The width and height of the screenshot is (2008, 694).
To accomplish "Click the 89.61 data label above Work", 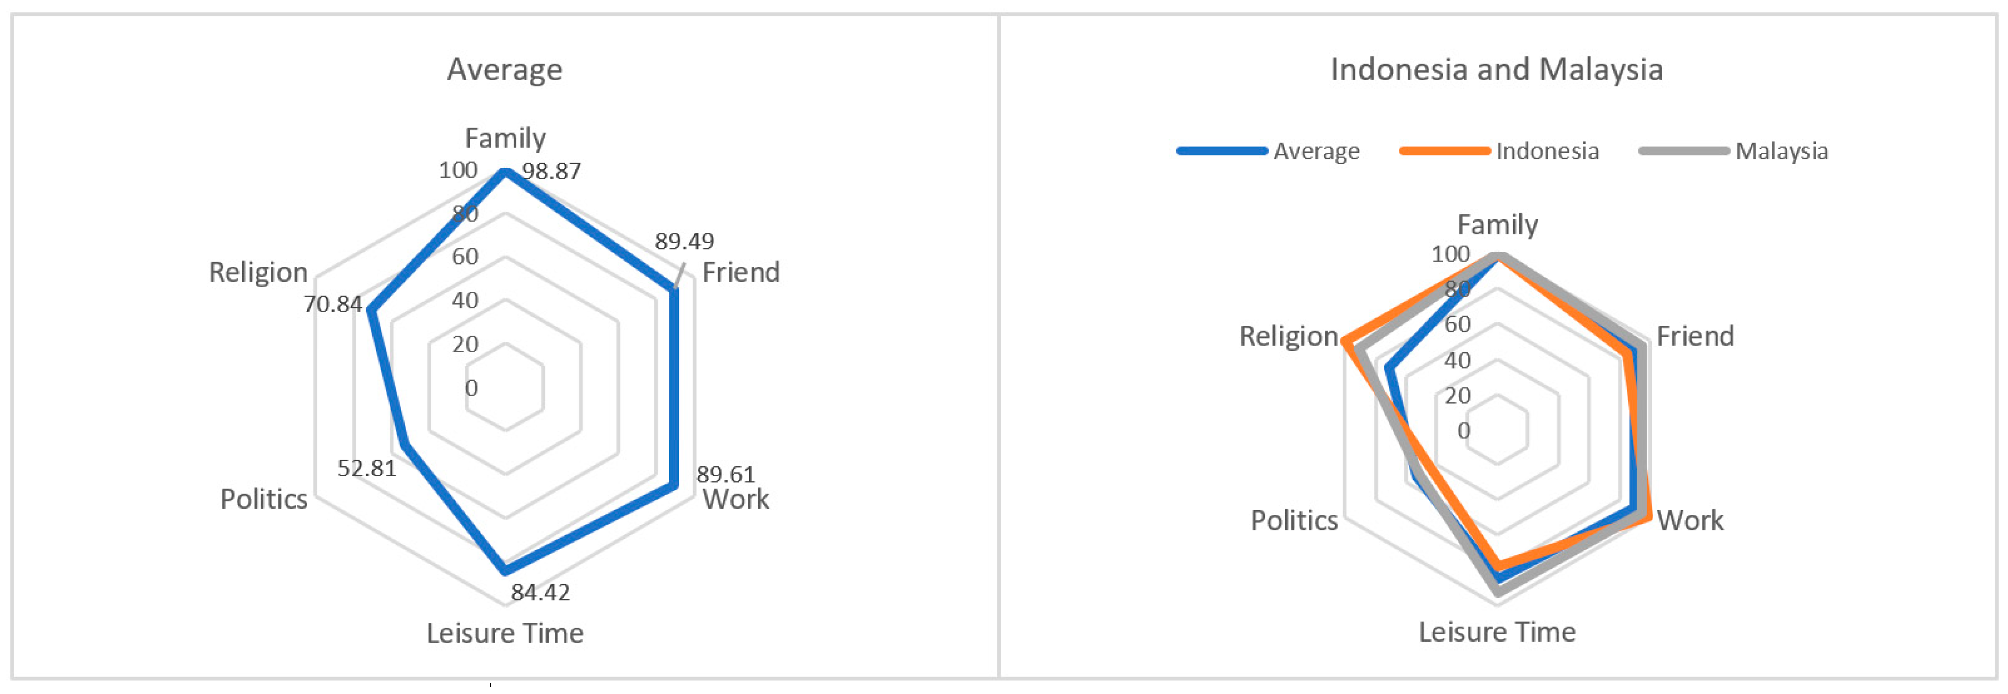I will (725, 473).
